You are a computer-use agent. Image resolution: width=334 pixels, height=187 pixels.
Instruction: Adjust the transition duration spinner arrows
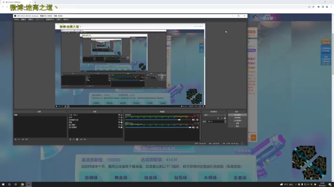click(x=225, y=121)
